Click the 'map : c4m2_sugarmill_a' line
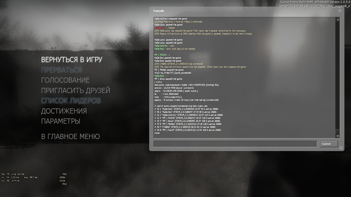Screen dimensions: 351x197 (168, 97)
